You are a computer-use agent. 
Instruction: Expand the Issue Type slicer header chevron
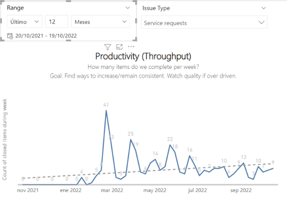263,8
